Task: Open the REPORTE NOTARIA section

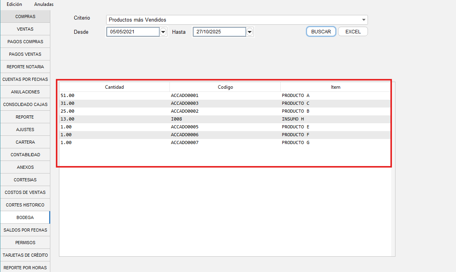Action: coord(25,67)
